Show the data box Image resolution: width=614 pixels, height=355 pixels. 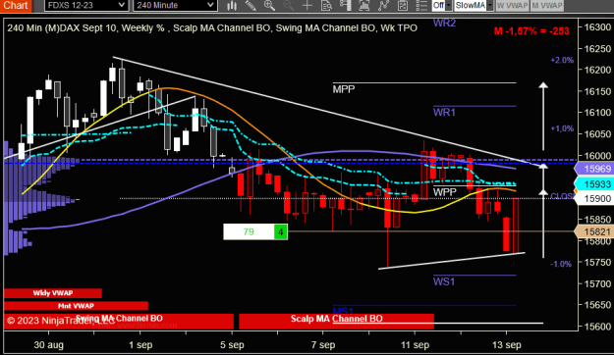pos(326,6)
